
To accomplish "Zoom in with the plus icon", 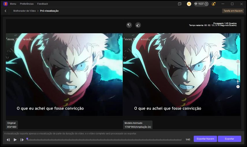I will click(238, 61).
